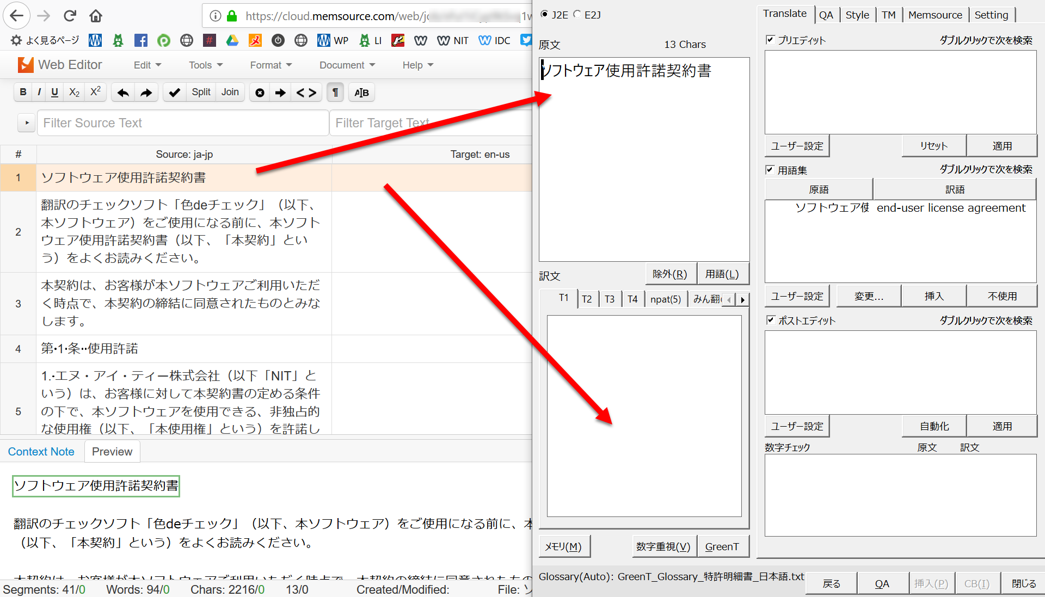The width and height of the screenshot is (1045, 597).
Task: Click the Undo arrow icon
Action: coord(123,93)
